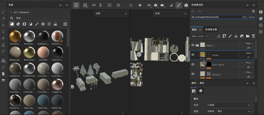Image resolution: width=264 pixels, height=115 pixels.
Task: Toggle aiStandardSurface1SG texture set visibility
Action: [x=193, y=17]
